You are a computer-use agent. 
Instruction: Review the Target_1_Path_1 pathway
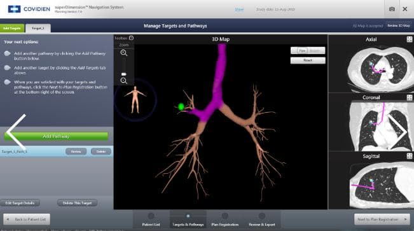coord(76,151)
